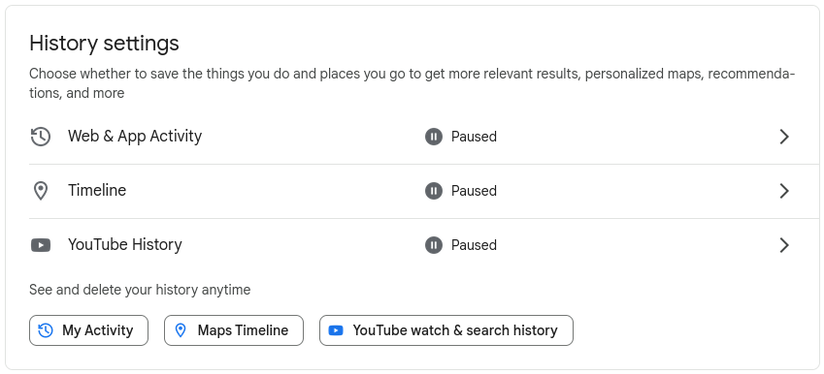Click the pause icon in the Timeline row
Image resolution: width=824 pixels, height=374 pixels.
(x=434, y=191)
